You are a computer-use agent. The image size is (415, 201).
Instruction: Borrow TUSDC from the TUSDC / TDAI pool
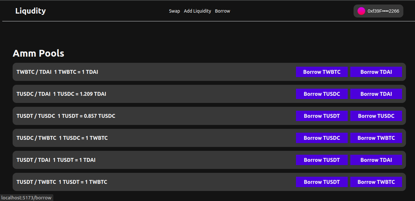point(322,94)
